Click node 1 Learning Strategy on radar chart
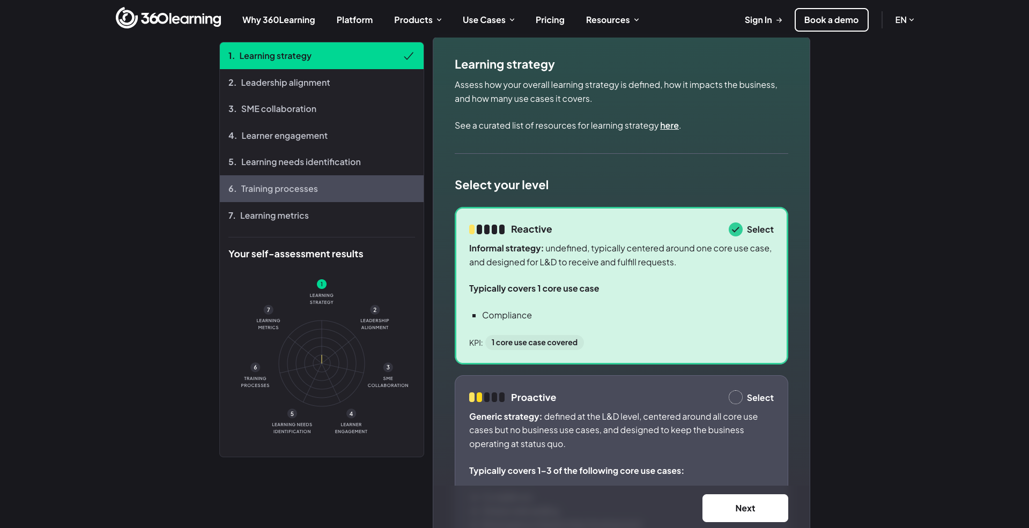1029x528 pixels. pyautogui.click(x=322, y=284)
